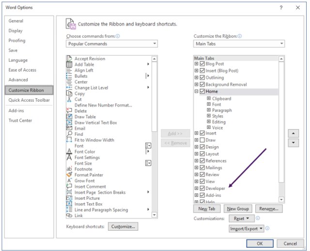Click the Copy command icon
Image resolution: width=310 pixels, height=251 pixels.
(69, 94)
